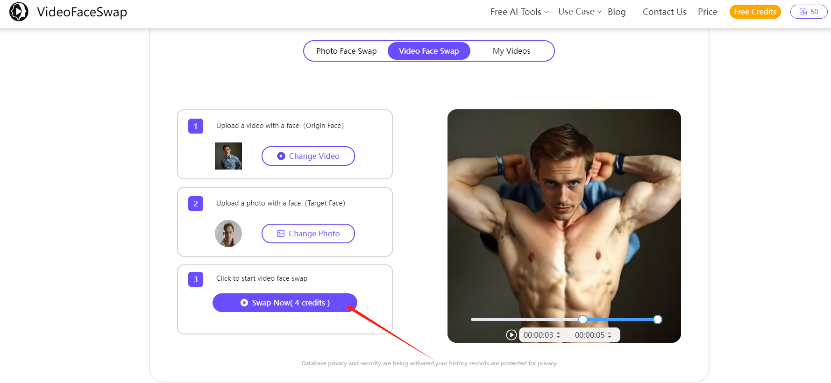Click 'Upload a photo with a face' text
Screen dimensions: 831x383
click(258, 203)
